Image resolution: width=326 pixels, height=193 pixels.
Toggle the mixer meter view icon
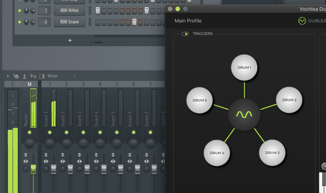[42, 76]
